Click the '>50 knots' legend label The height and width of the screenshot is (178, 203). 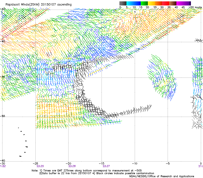click(195, 7)
